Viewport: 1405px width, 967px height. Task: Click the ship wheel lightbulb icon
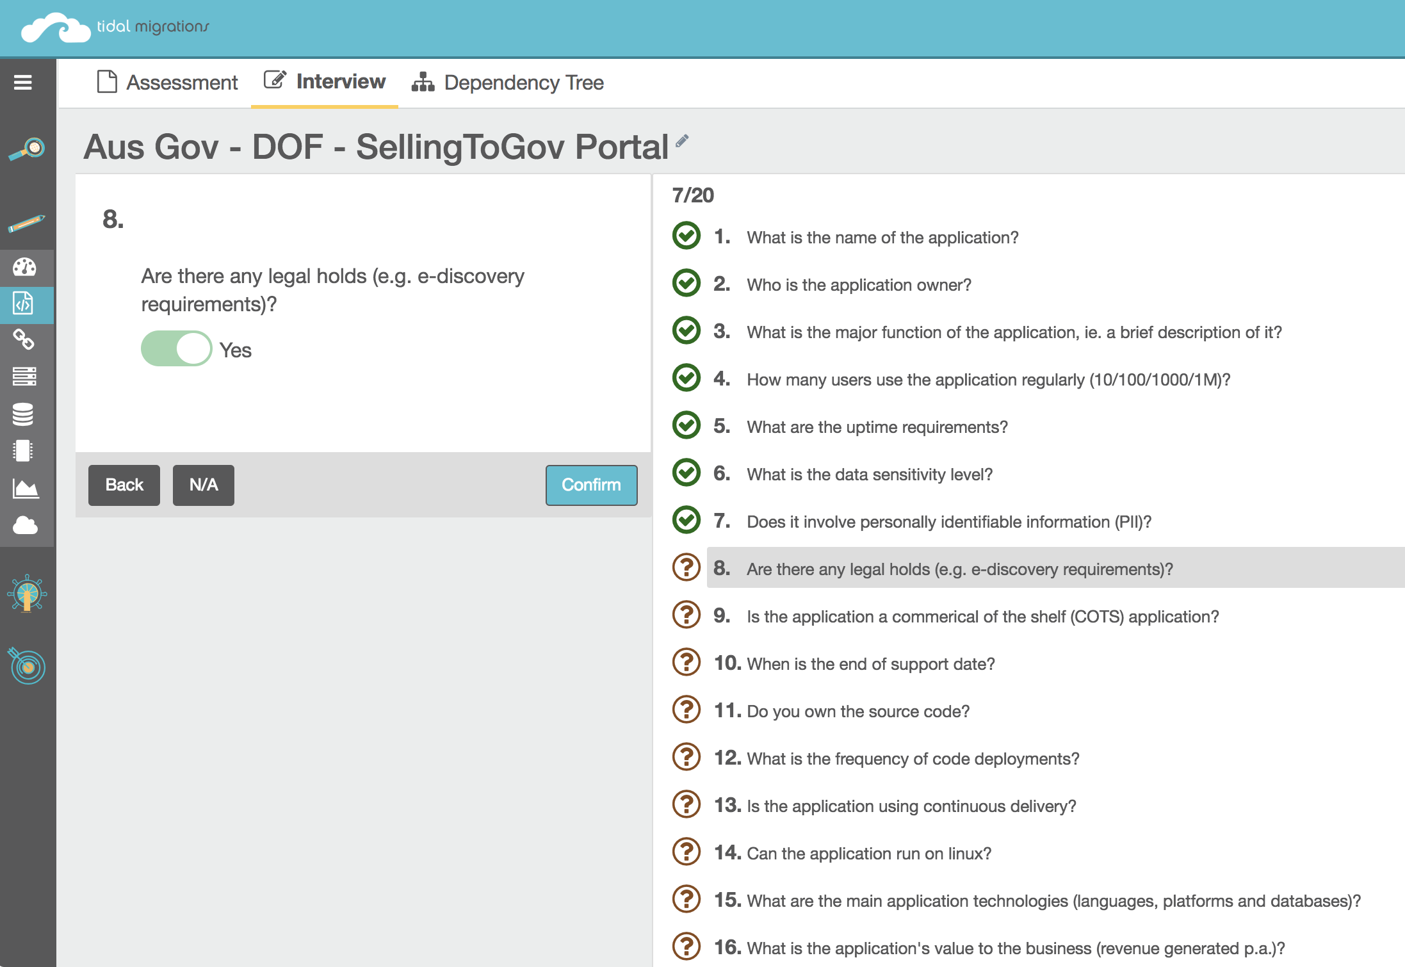pos(27,593)
